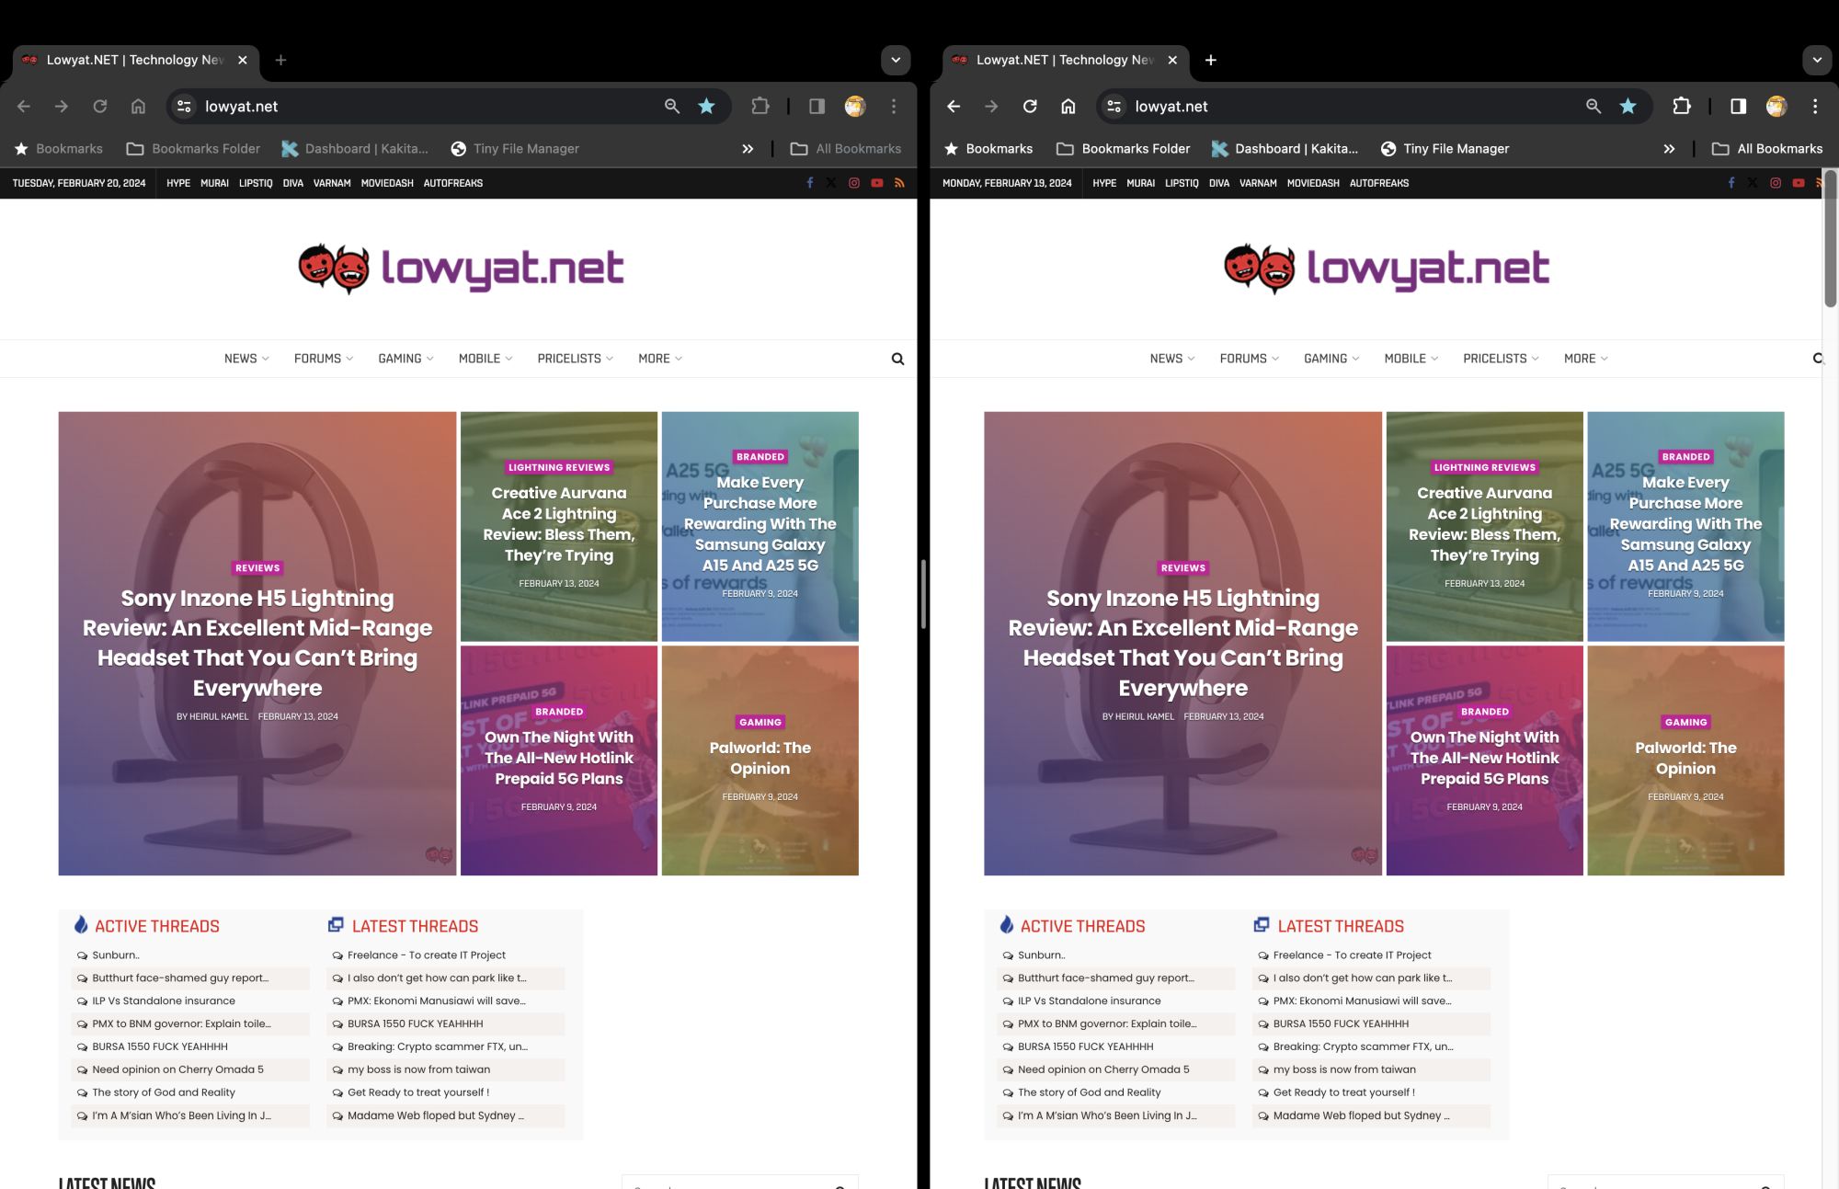Open Bookmarks Folder in left bookmarks bar
The image size is (1839, 1189).
pos(193,148)
